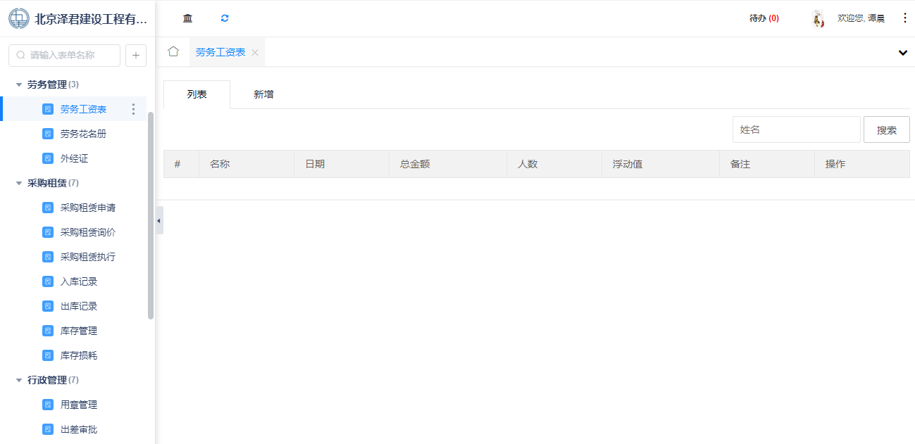Screen dimensions: 915x444
Task: Click the 姓名 search field
Action: 797,129
